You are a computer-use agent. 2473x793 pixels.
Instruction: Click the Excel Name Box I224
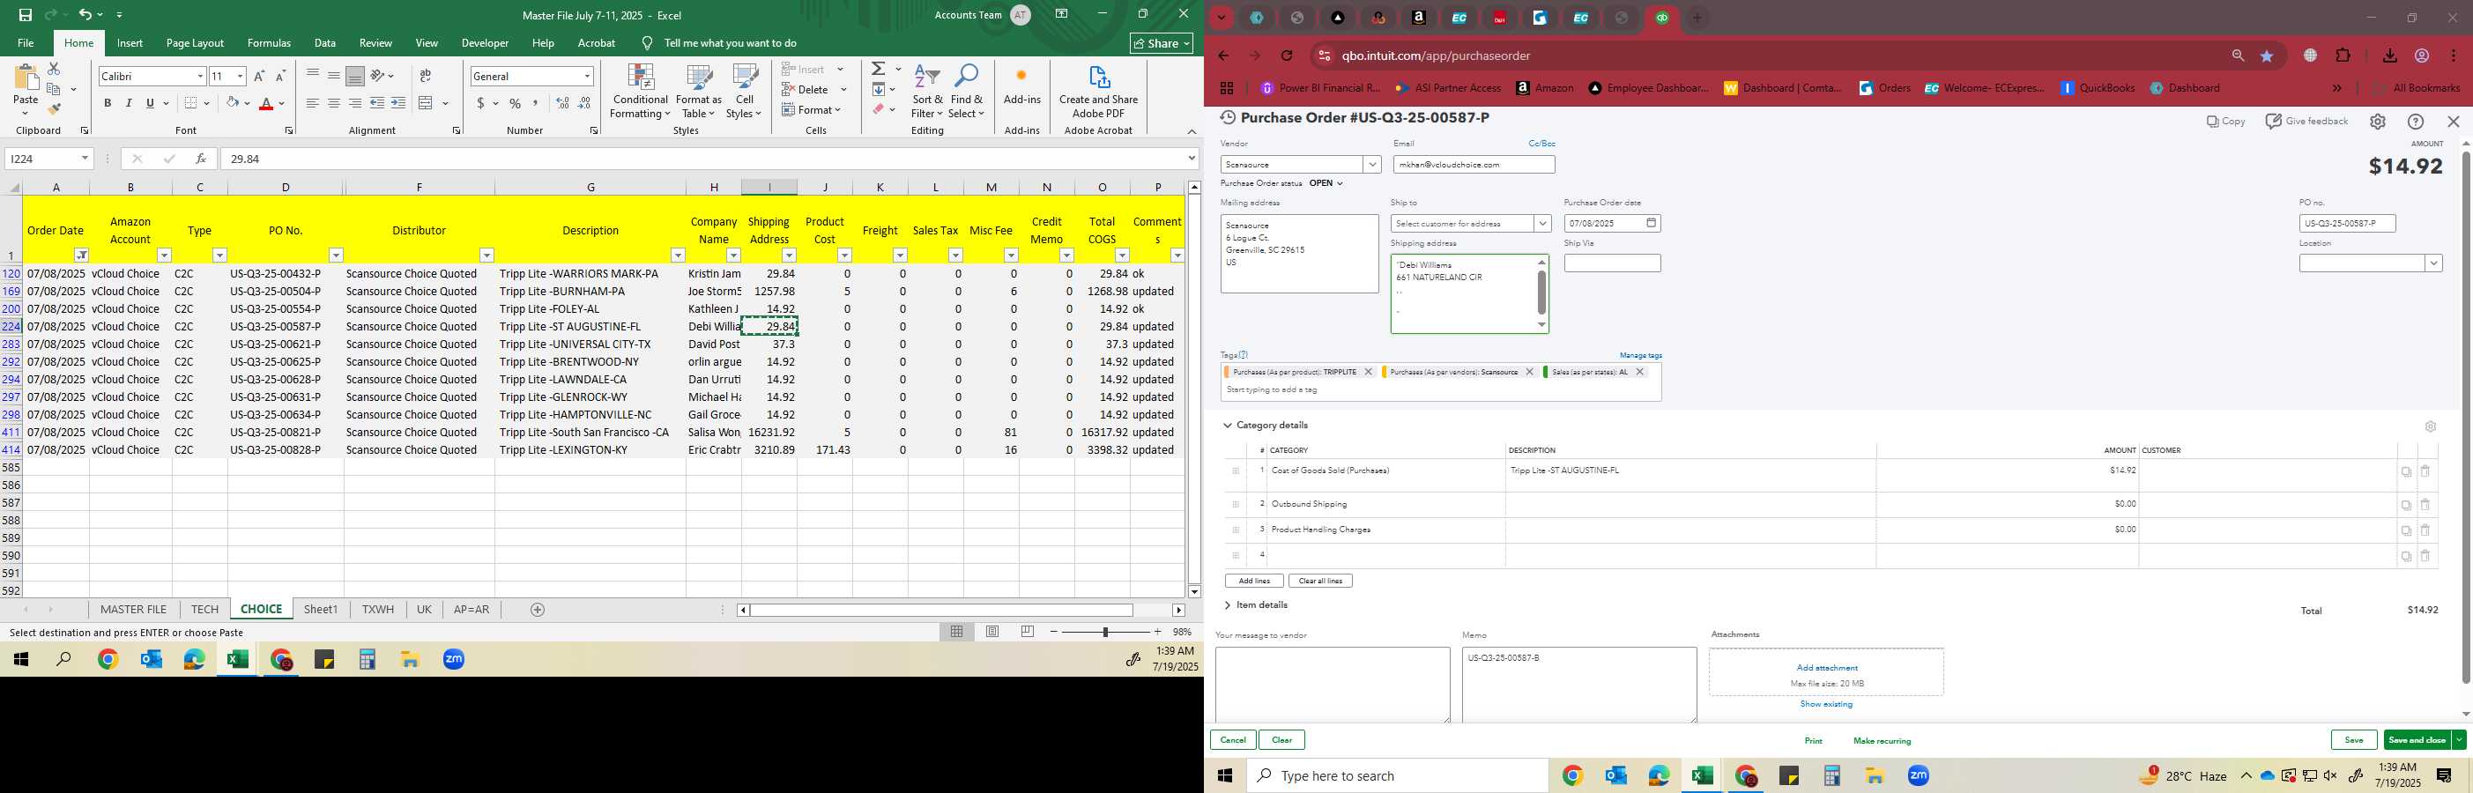coord(50,159)
